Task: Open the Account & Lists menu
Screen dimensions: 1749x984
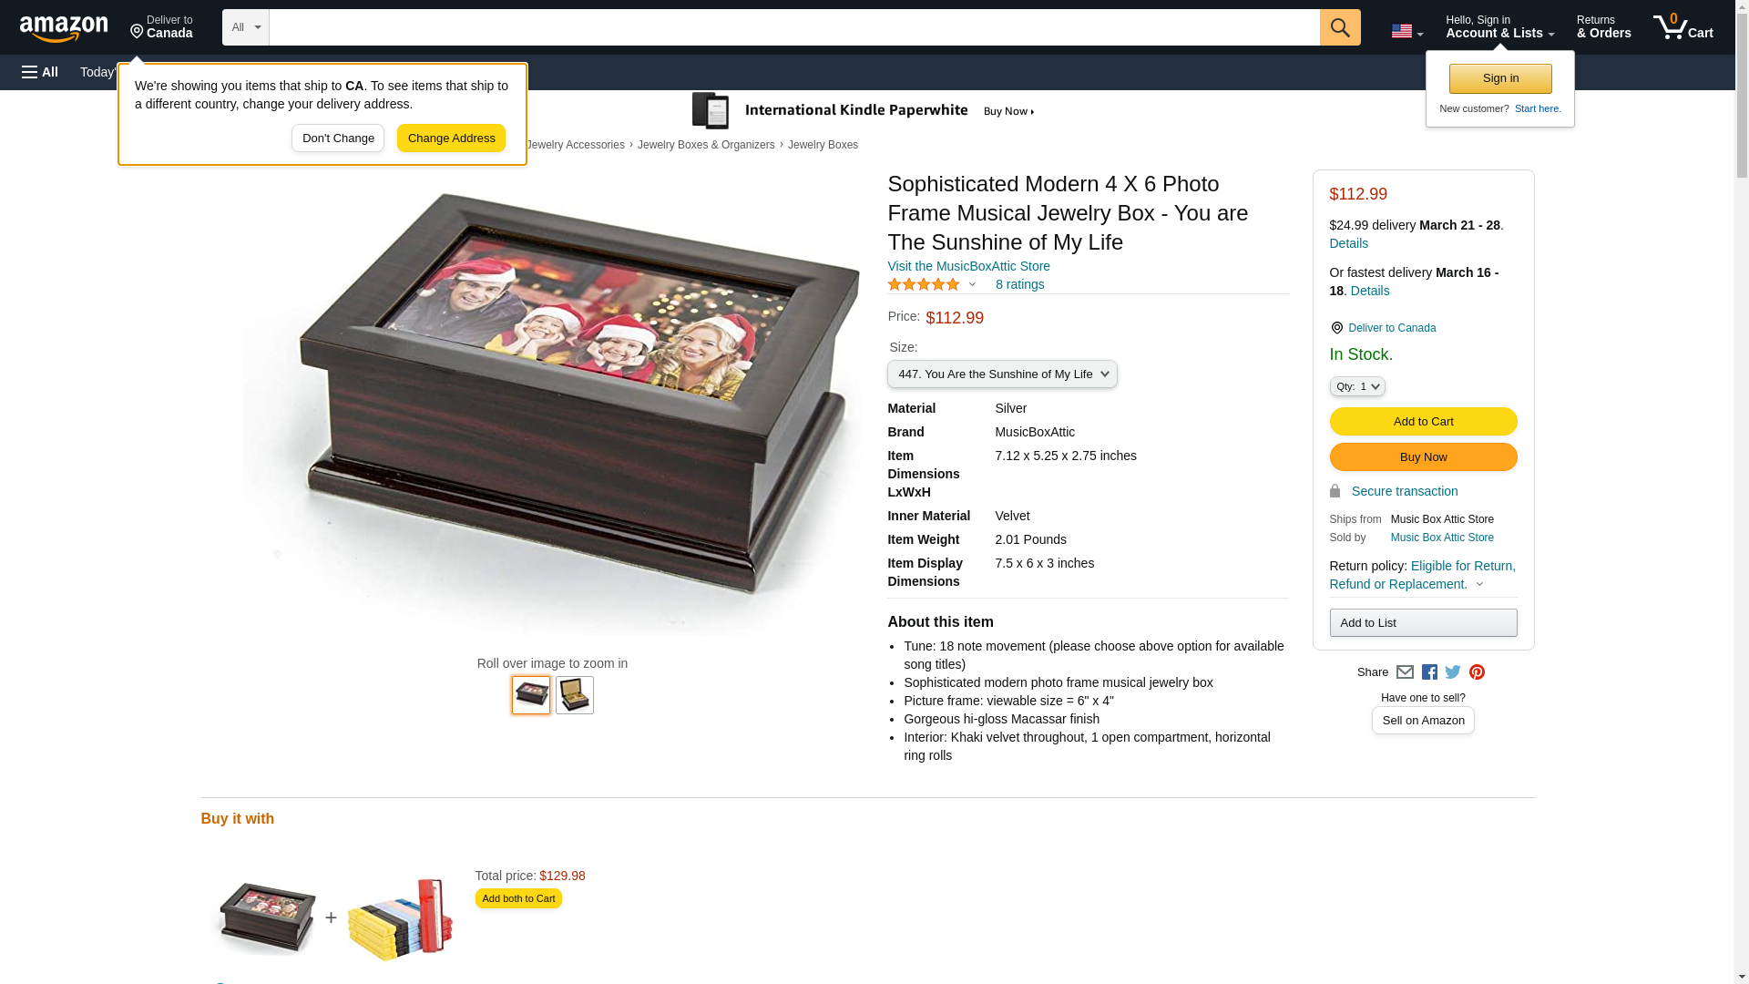Action: 1499,27
